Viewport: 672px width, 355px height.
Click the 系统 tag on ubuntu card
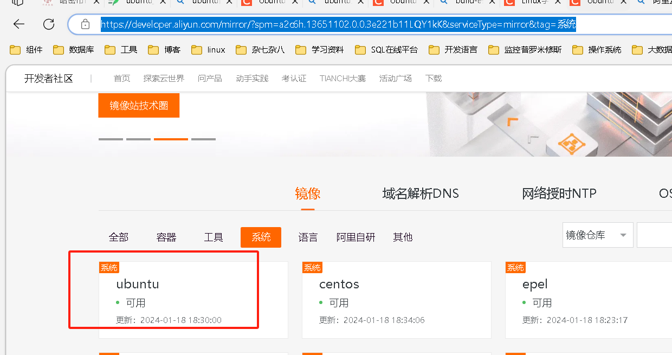tap(109, 268)
